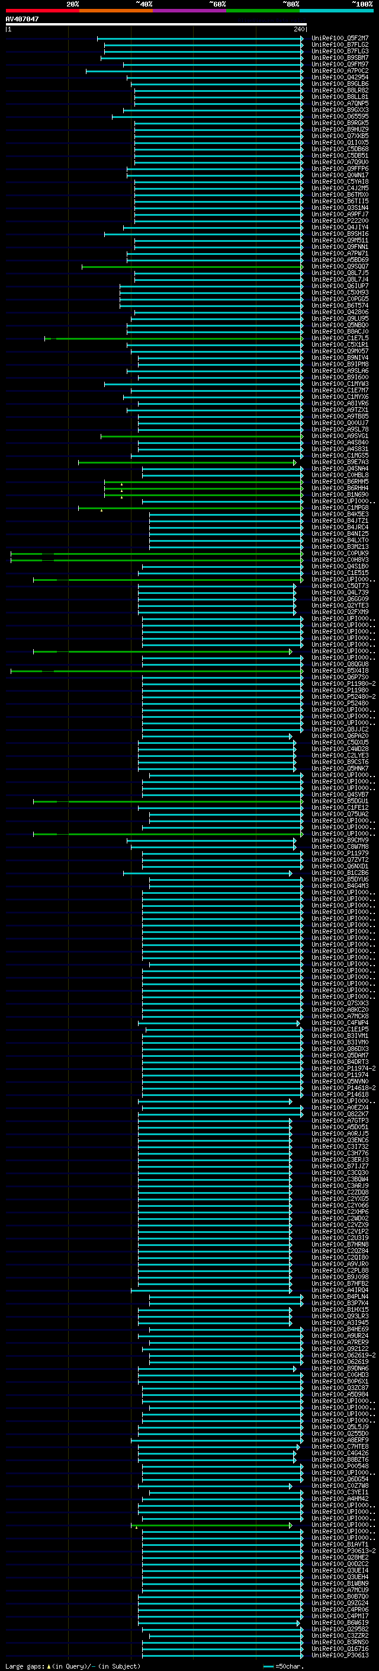
Task: Open hit UniRef100_A7P0C2
Action: [x=340, y=71]
